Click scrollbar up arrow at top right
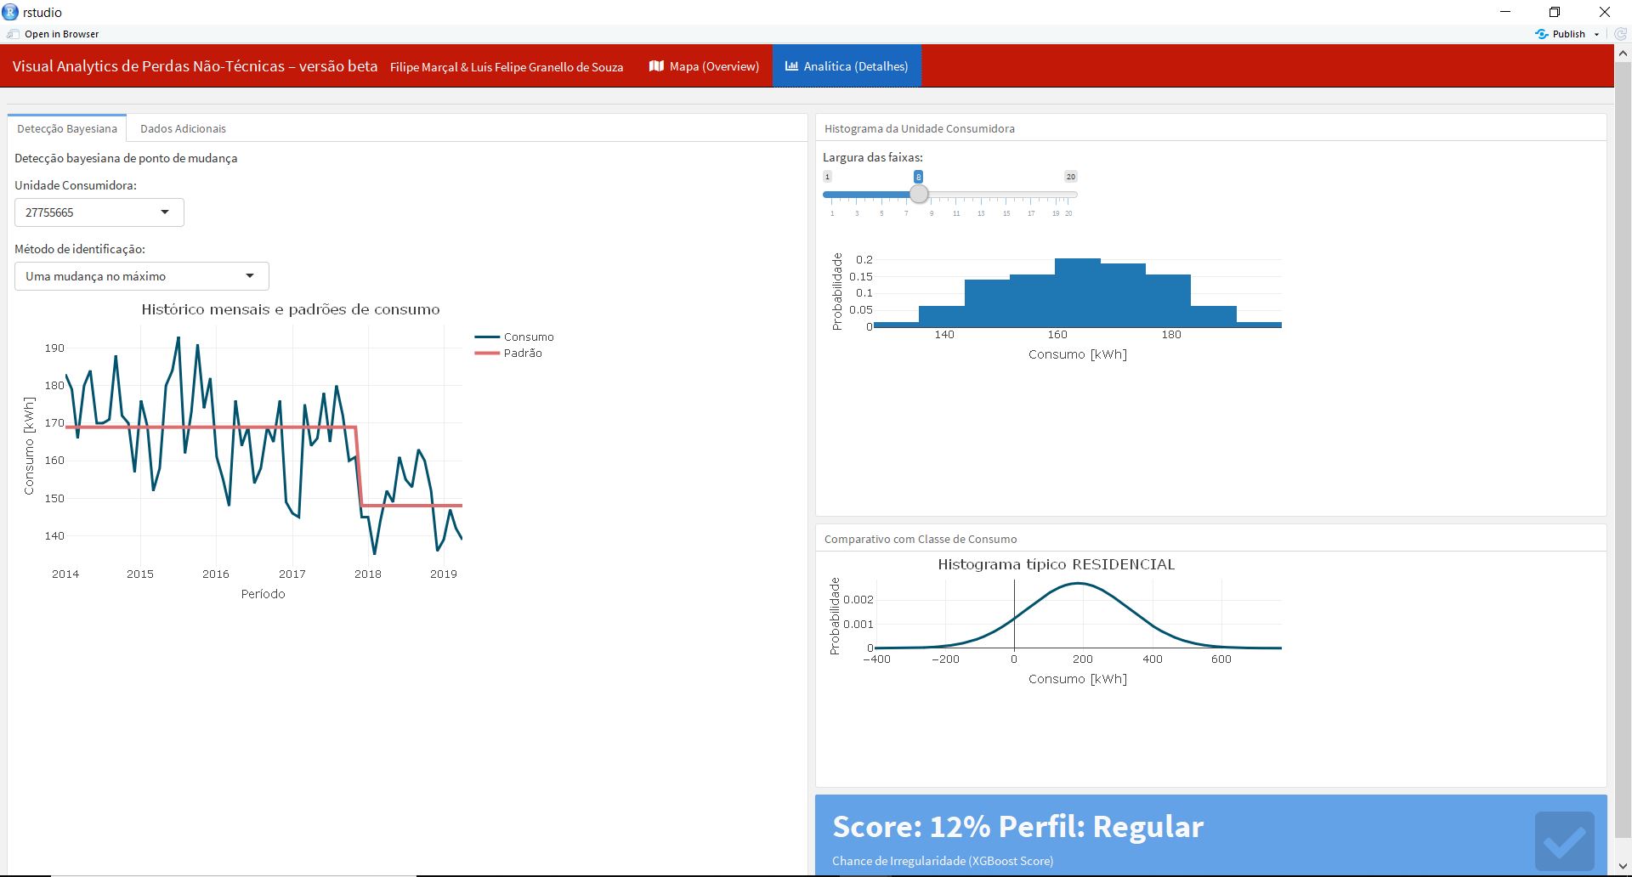The image size is (1632, 877). (x=1622, y=53)
